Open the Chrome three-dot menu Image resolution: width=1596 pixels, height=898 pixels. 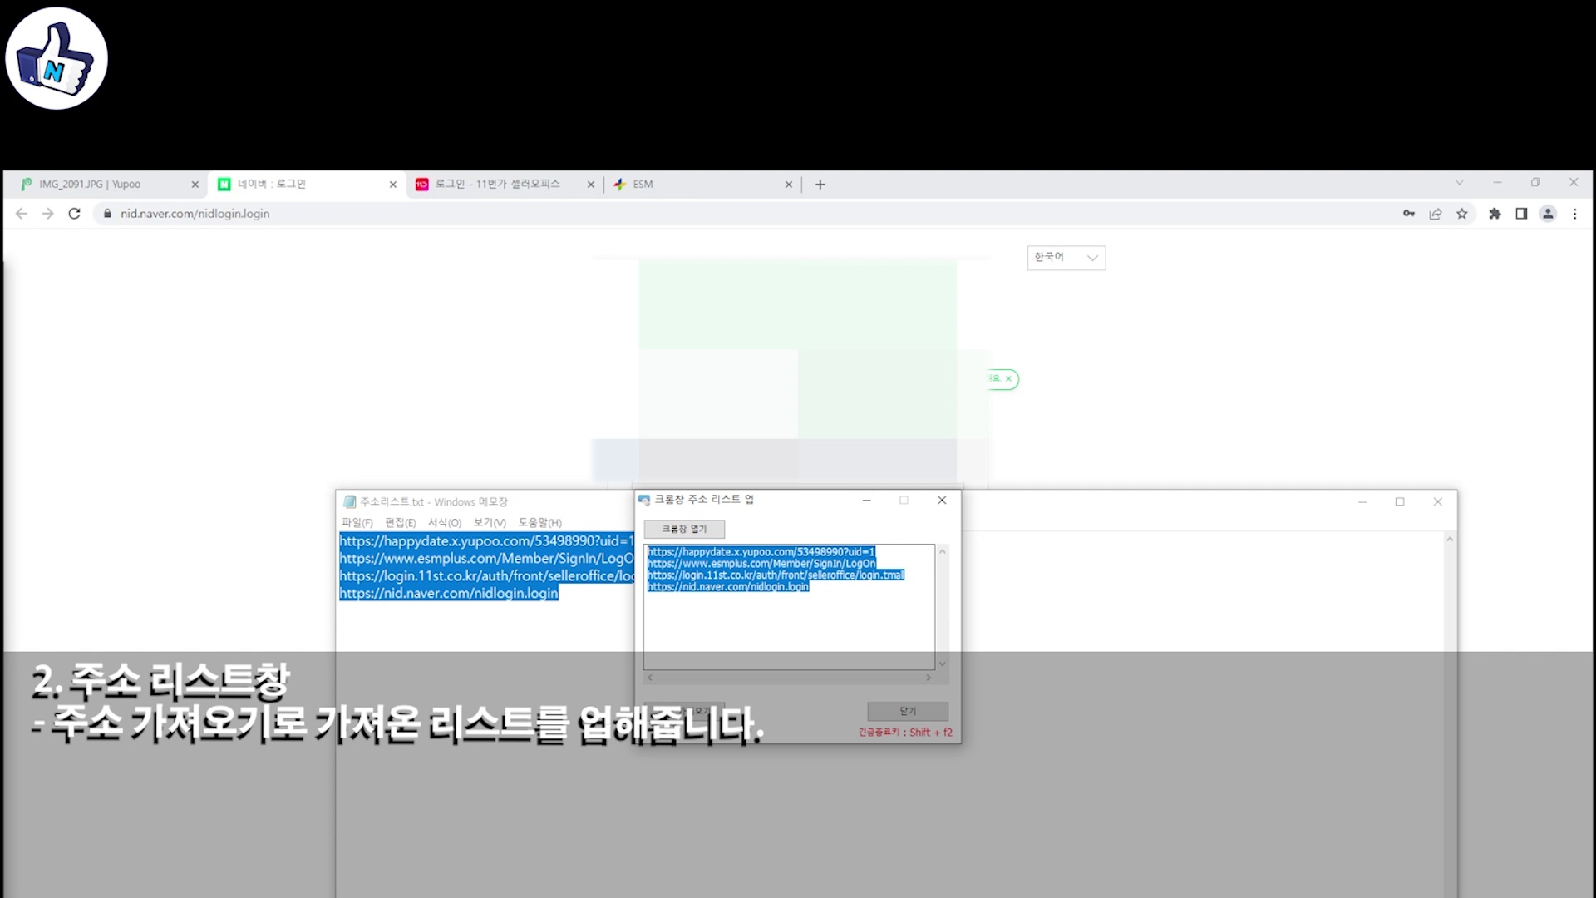pyautogui.click(x=1574, y=214)
